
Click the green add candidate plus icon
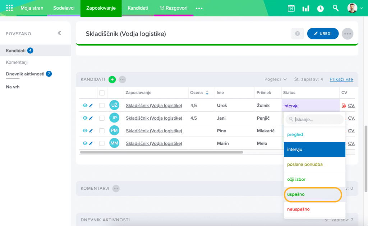point(112,79)
